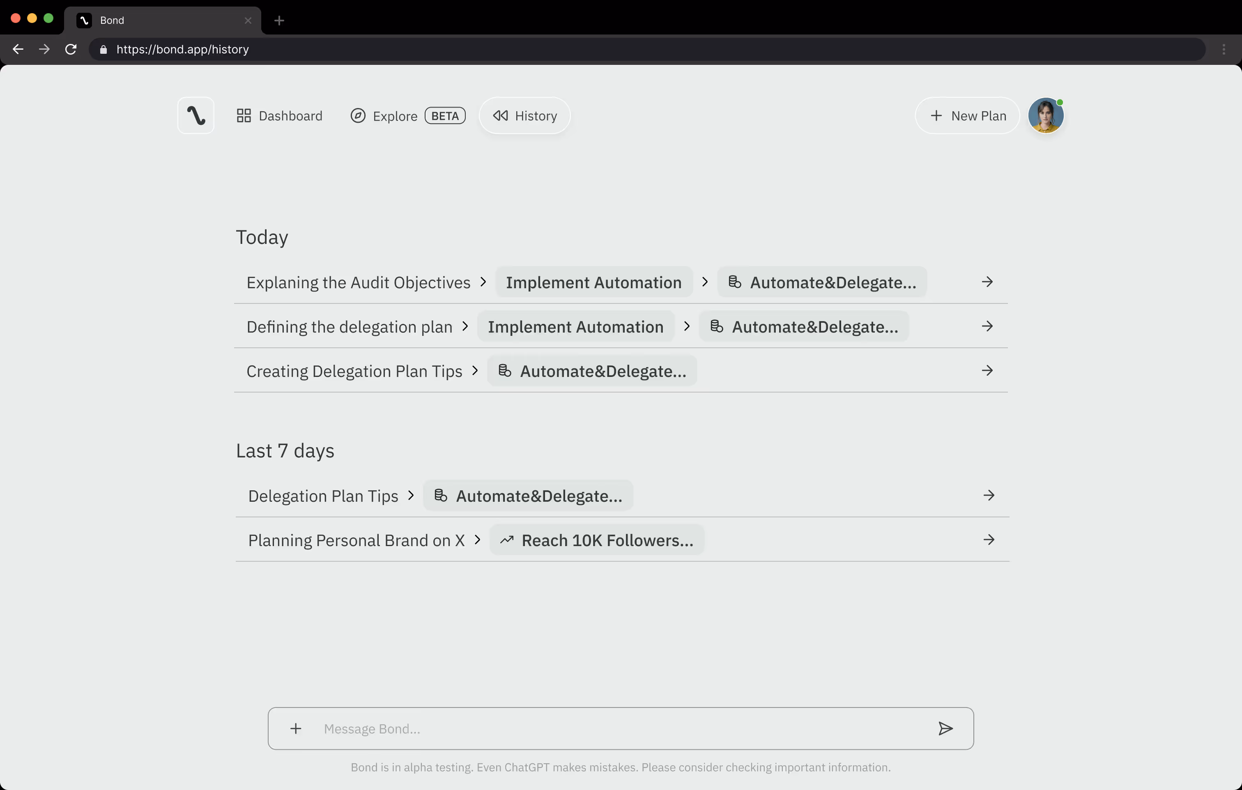Image resolution: width=1242 pixels, height=790 pixels.
Task: Click the Bond logo icon
Action: [195, 115]
